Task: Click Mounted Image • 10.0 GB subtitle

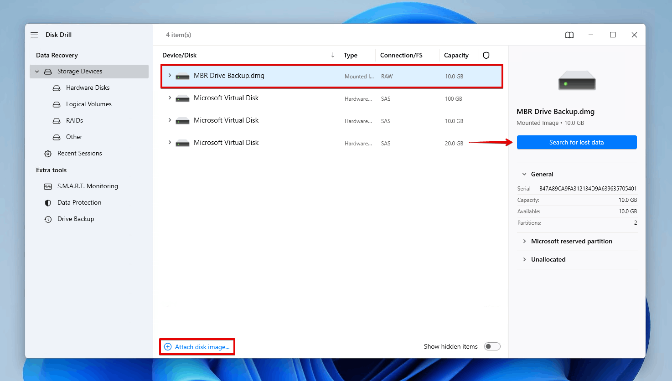Action: pyautogui.click(x=550, y=123)
